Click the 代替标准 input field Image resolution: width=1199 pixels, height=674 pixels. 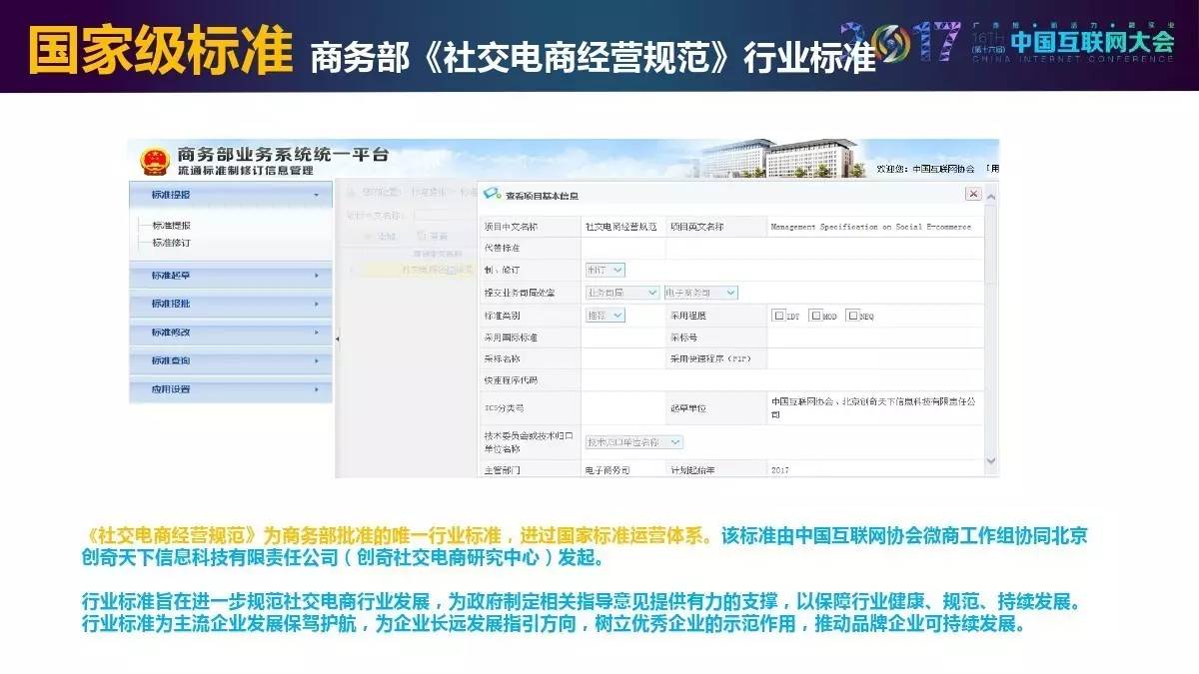(622, 248)
